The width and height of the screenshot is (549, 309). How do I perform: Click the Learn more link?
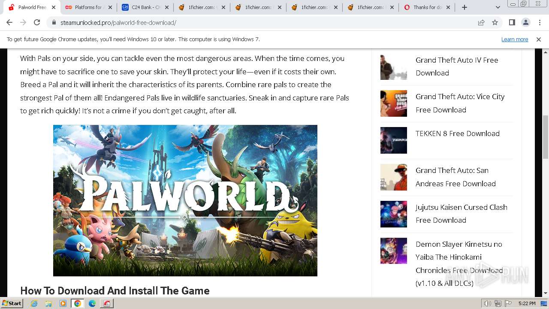[515, 39]
